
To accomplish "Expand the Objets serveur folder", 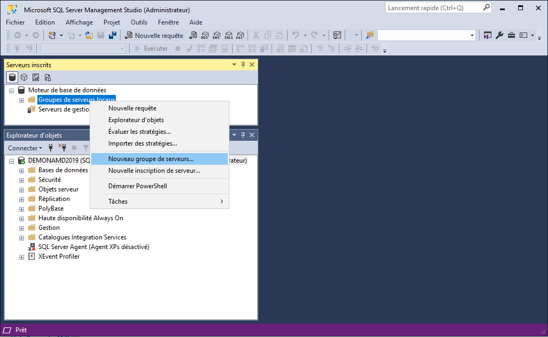I will tap(22, 190).
